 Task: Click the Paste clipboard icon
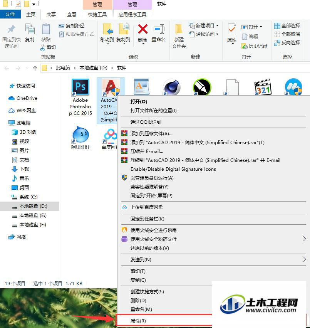[x=46, y=29]
